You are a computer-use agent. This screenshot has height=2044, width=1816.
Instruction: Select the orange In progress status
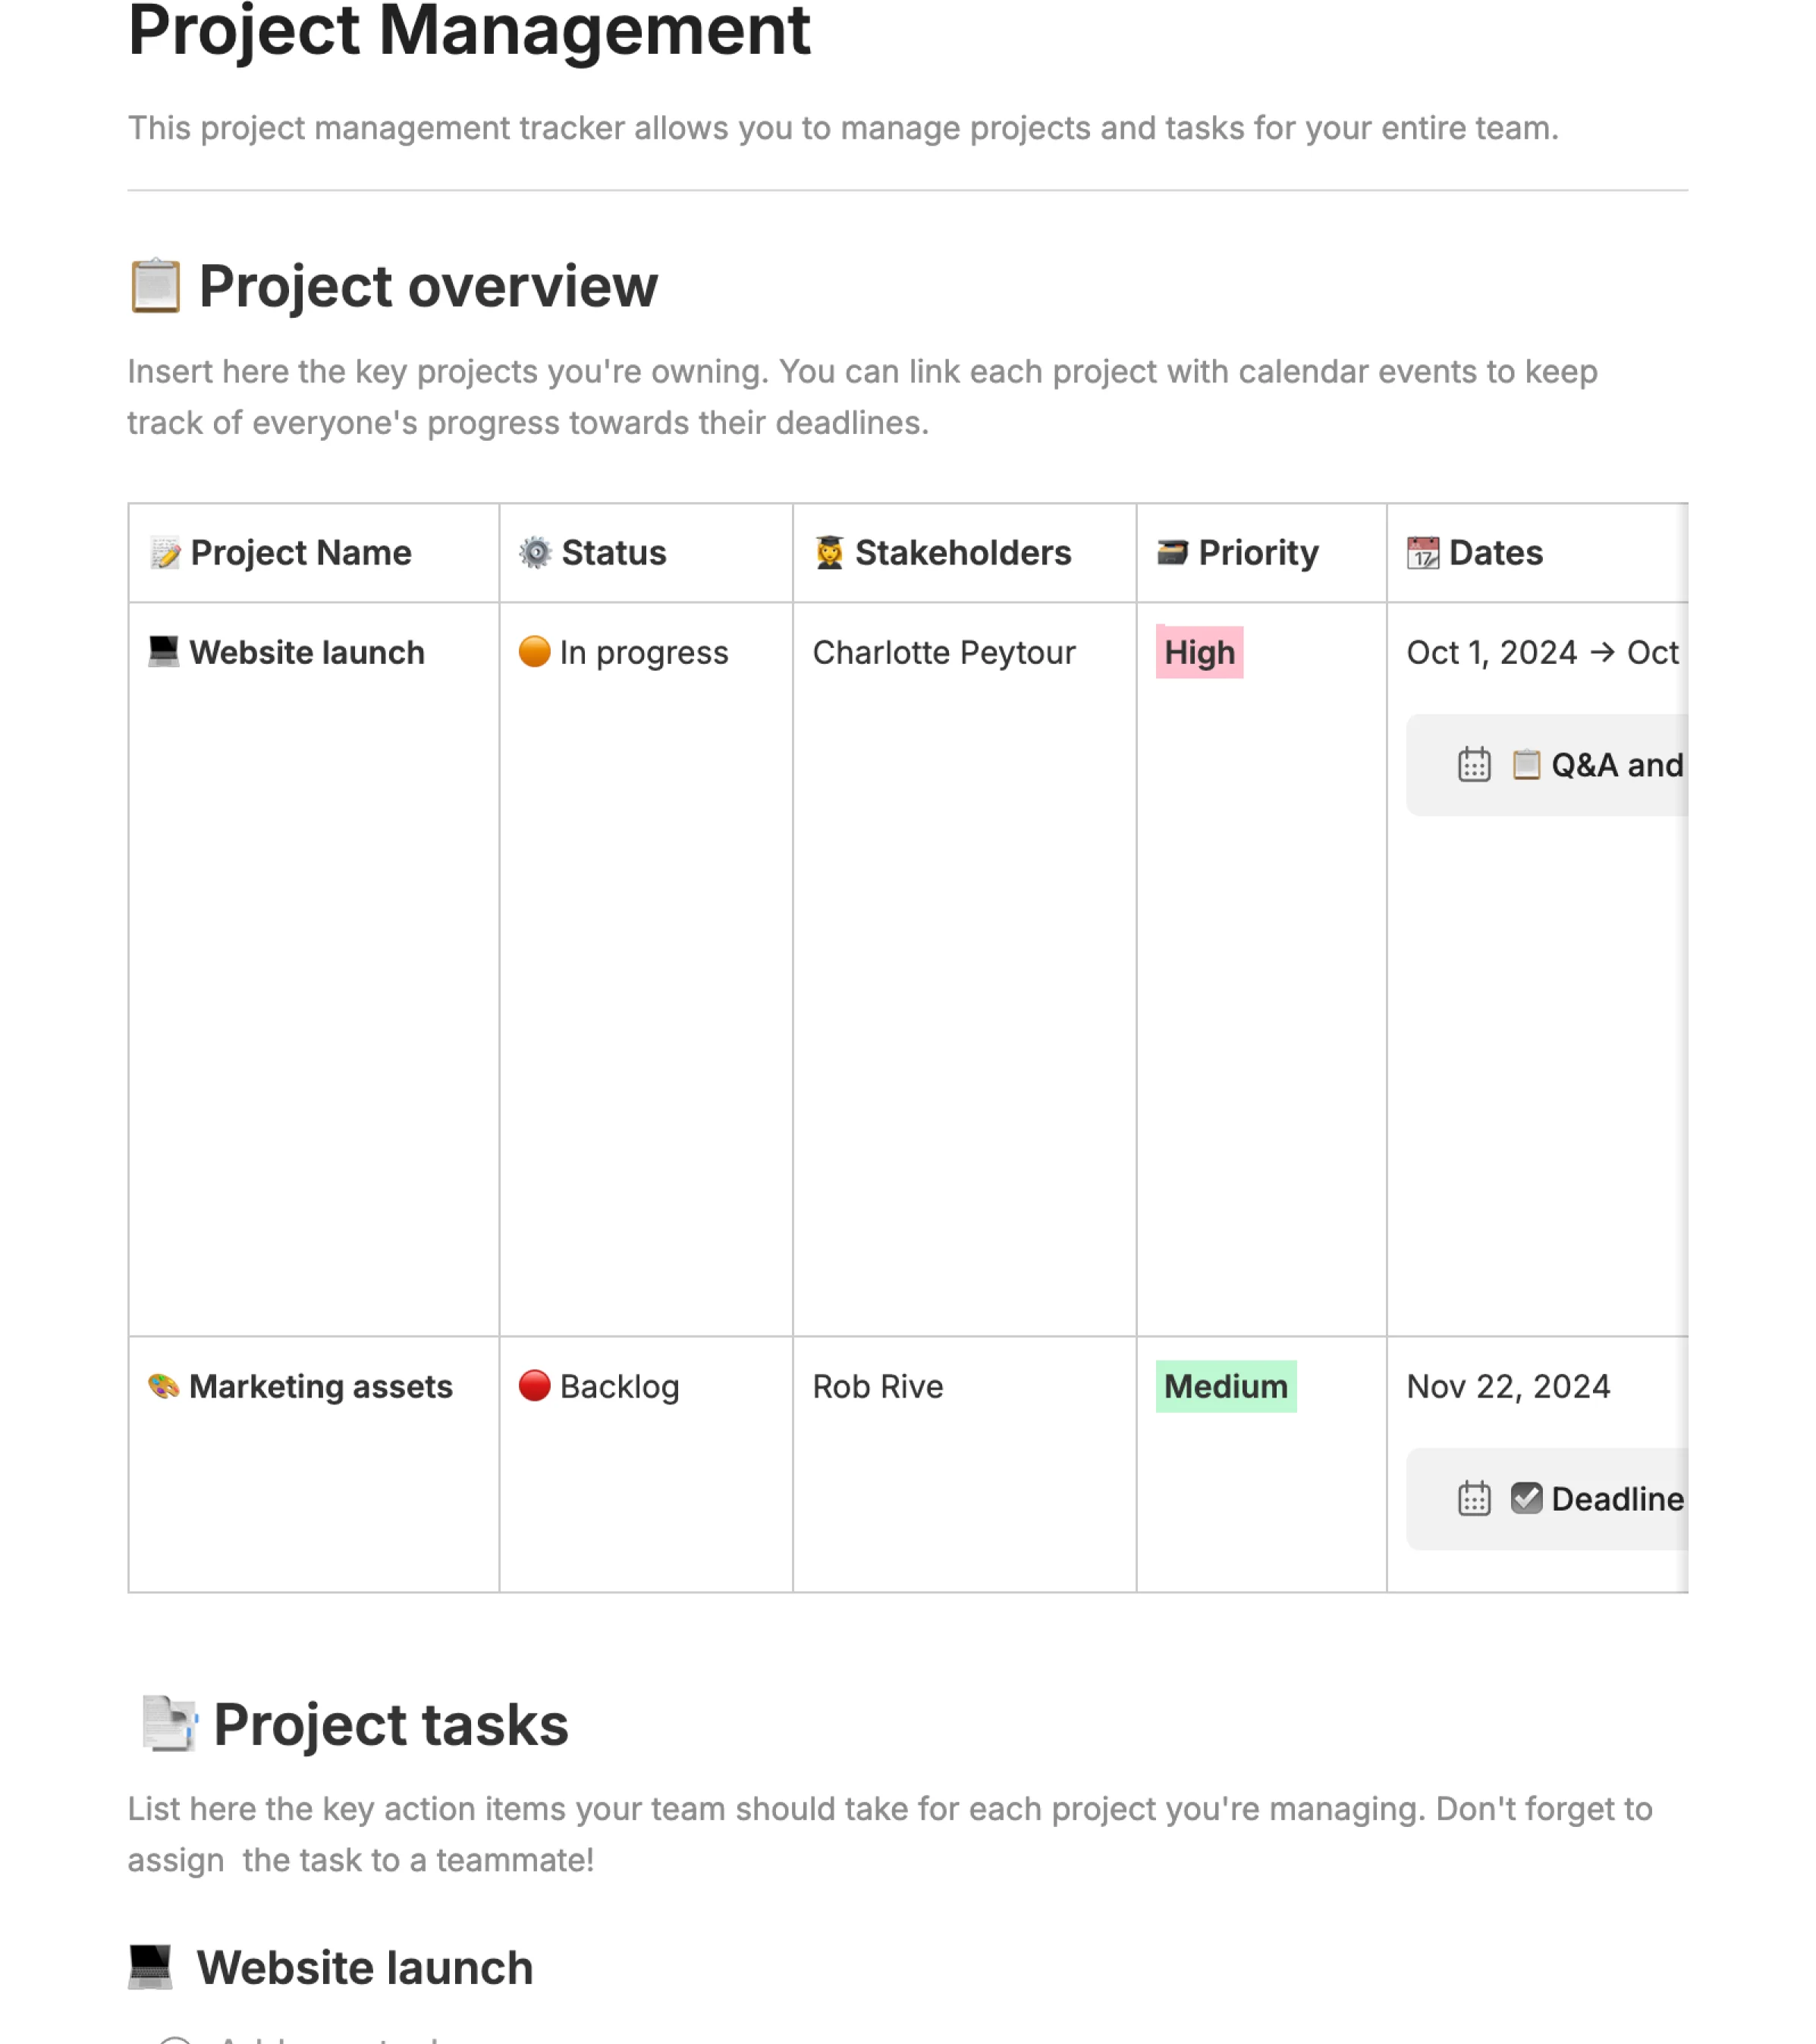(x=624, y=652)
